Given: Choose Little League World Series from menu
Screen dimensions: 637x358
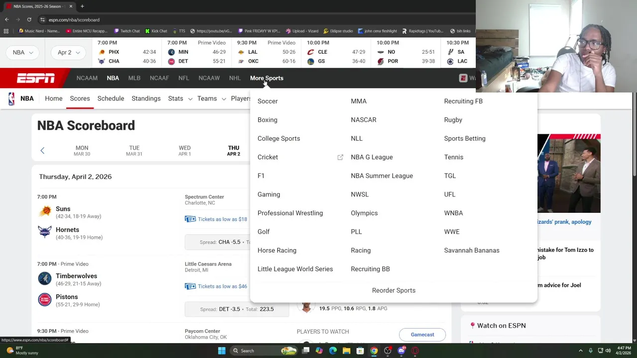Looking at the screenshot, I should [x=295, y=269].
